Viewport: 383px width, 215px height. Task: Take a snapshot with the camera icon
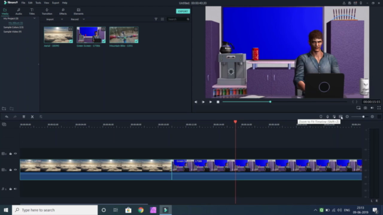coord(365,107)
